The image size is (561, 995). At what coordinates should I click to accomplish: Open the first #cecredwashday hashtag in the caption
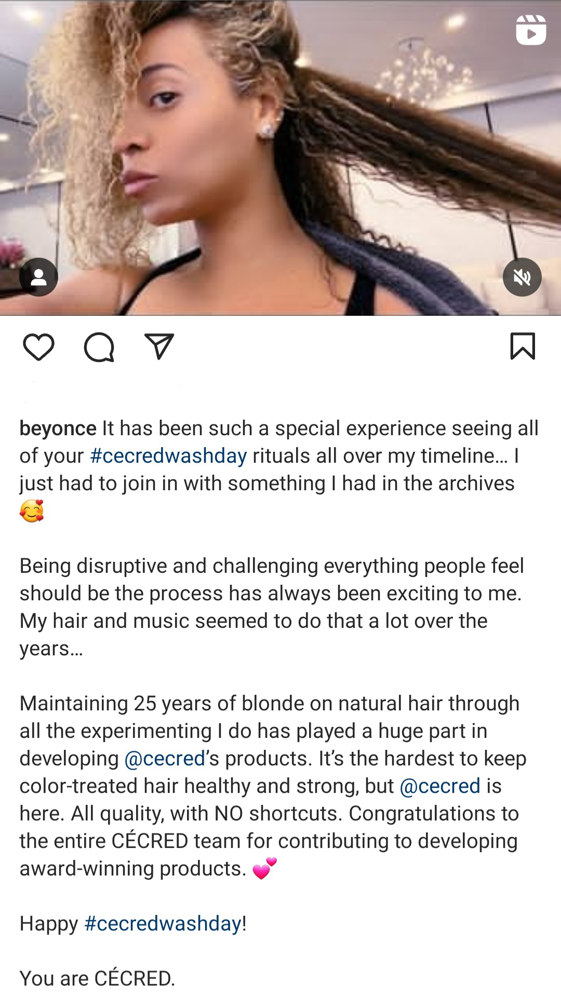point(168,456)
